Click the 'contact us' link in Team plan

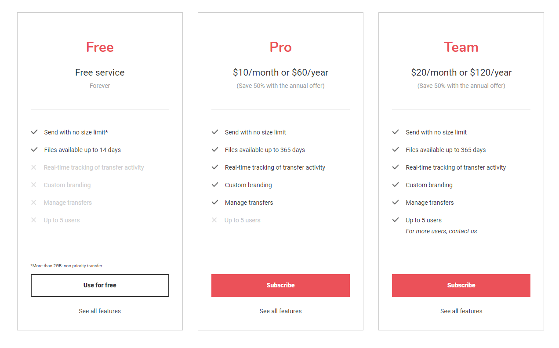coord(463,231)
